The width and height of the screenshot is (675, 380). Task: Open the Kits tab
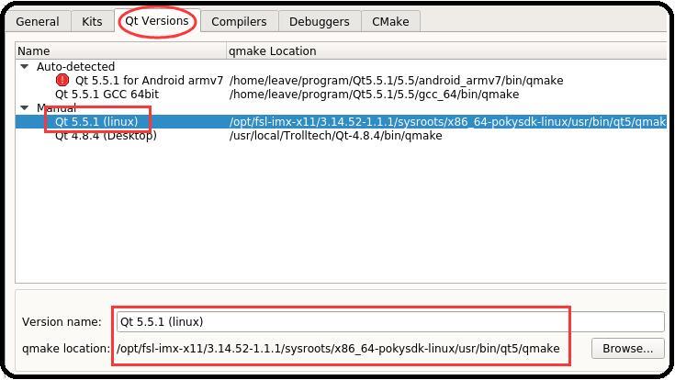pyautogui.click(x=92, y=21)
